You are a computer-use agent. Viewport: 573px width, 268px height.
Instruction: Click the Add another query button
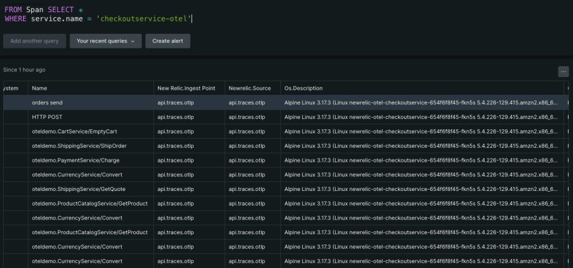(x=34, y=41)
